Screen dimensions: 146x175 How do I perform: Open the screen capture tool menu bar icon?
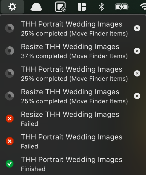click(60, 7)
